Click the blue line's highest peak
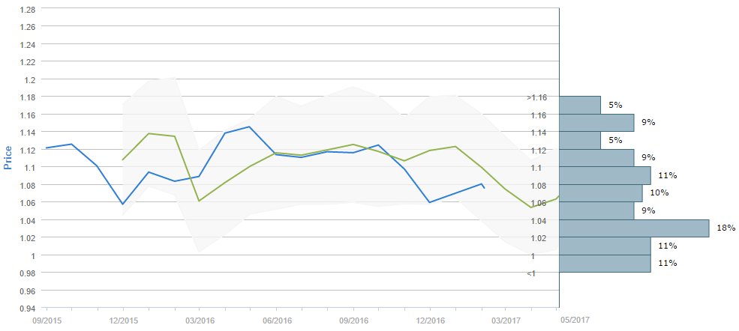The image size is (739, 331). point(249,127)
